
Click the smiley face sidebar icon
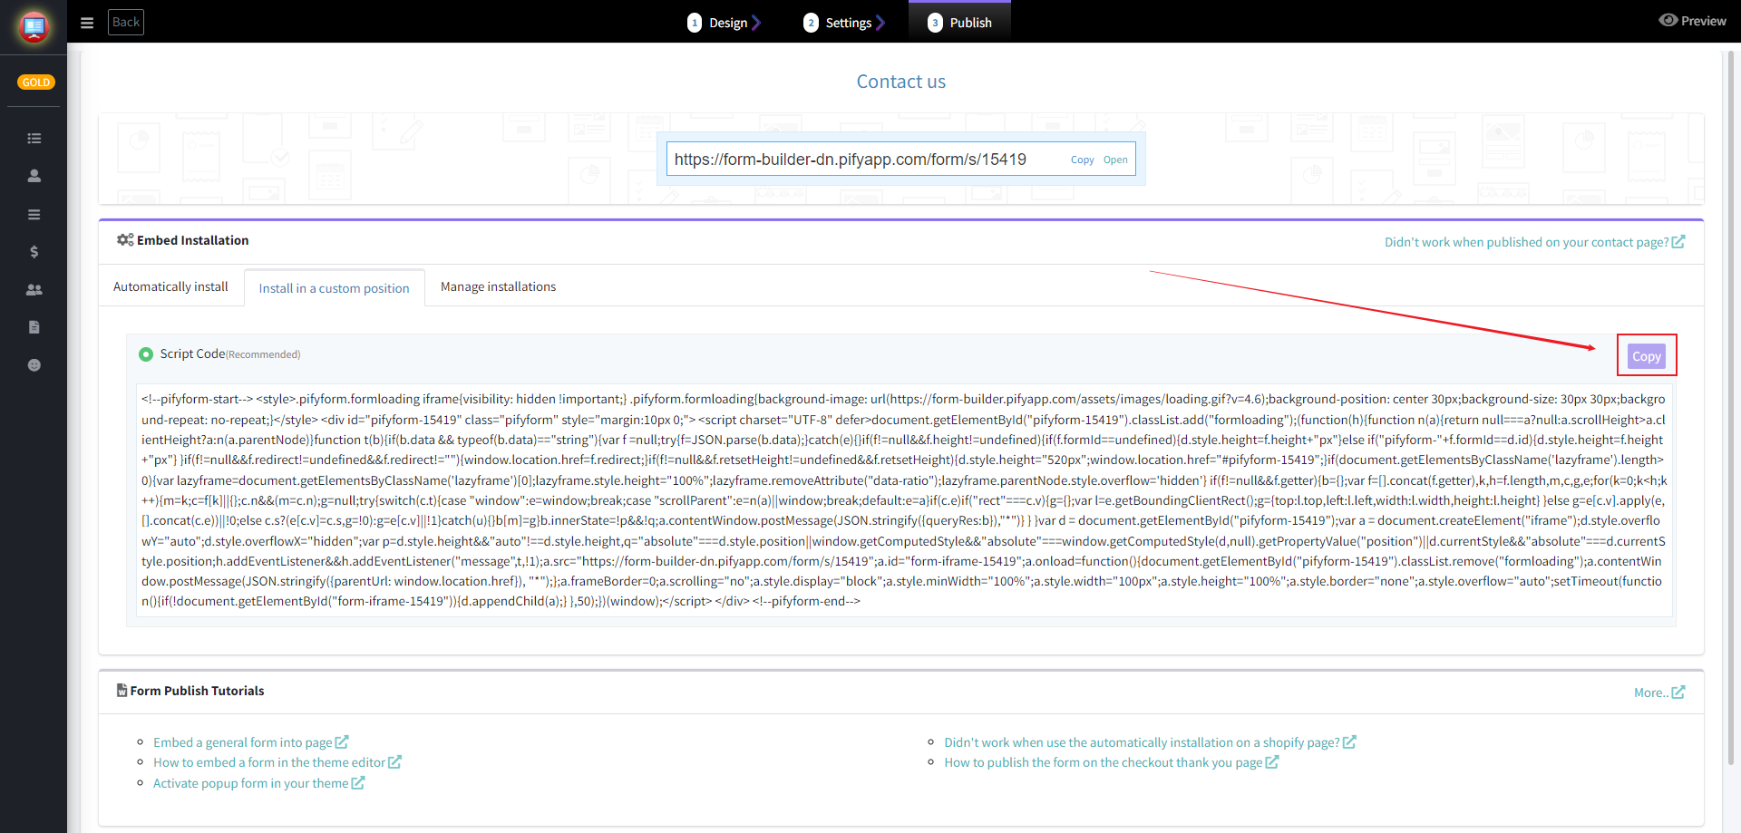34,365
